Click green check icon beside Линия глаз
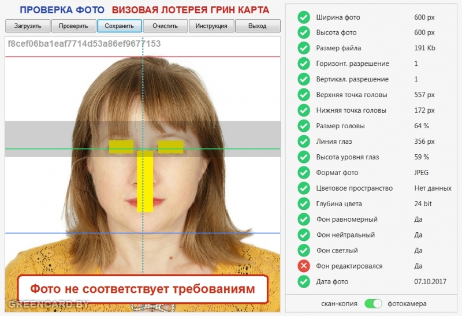This screenshot has height=316, width=462. [x=304, y=142]
